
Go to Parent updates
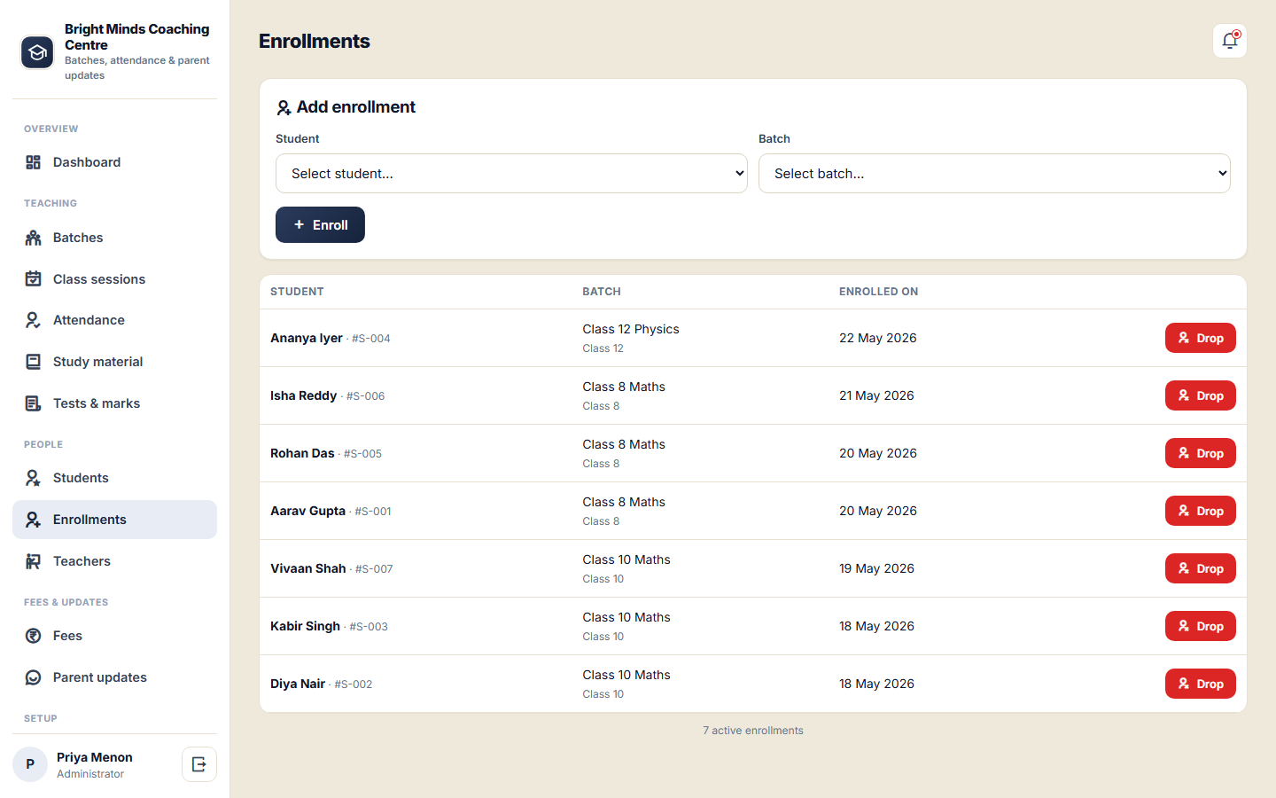pos(114,677)
